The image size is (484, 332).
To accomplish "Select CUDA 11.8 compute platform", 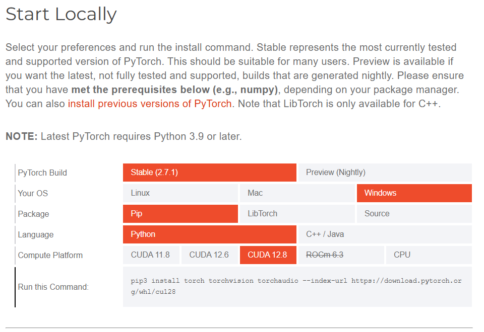I will [x=151, y=255].
